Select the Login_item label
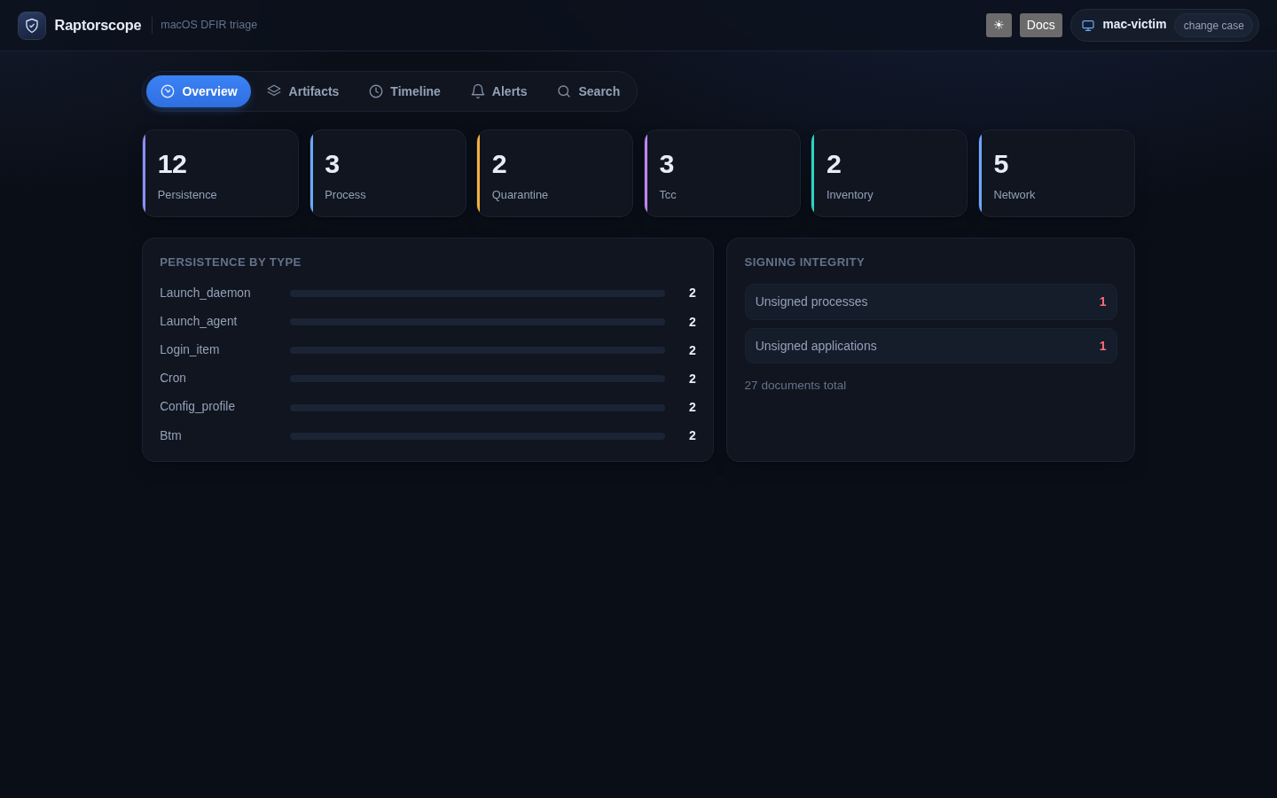1277x798 pixels. click(190, 349)
